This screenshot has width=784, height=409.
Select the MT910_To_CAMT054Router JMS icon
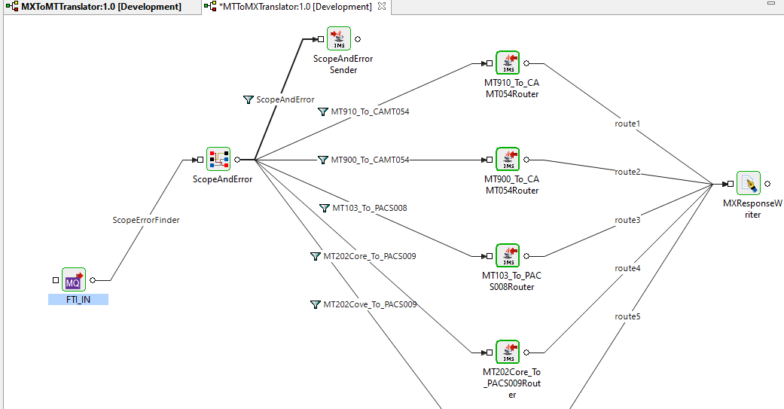(508, 63)
